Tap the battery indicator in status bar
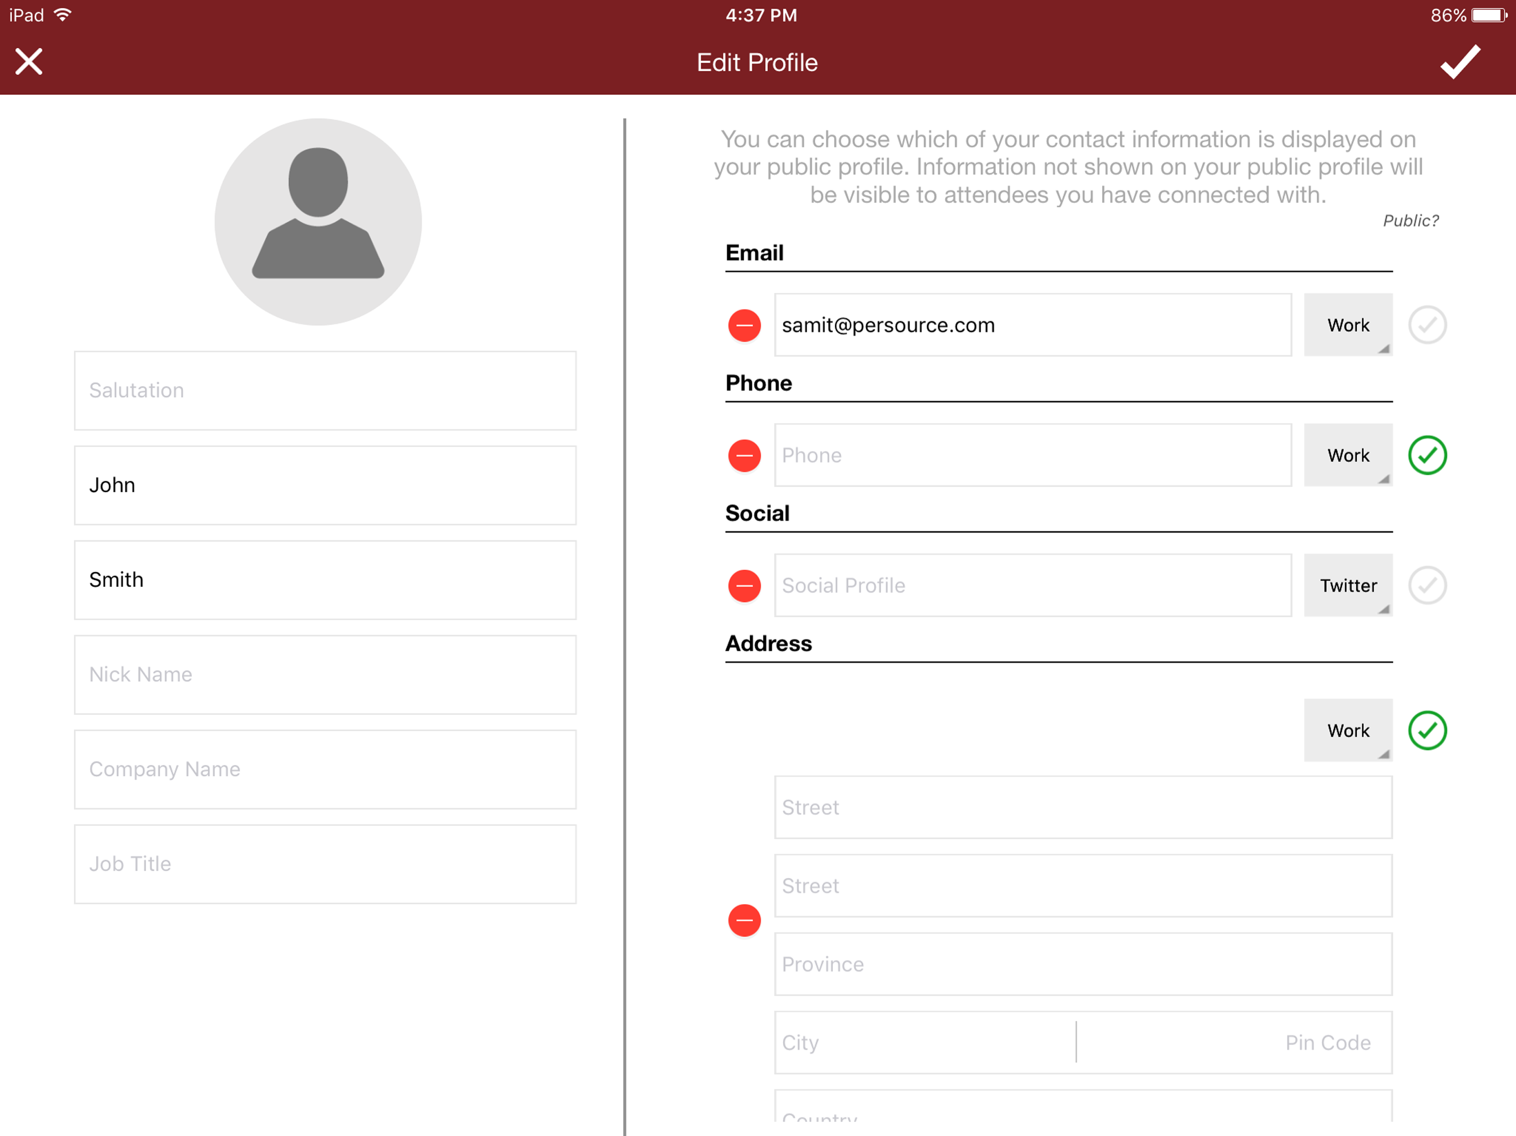Image resolution: width=1516 pixels, height=1136 pixels. pyautogui.click(x=1489, y=15)
